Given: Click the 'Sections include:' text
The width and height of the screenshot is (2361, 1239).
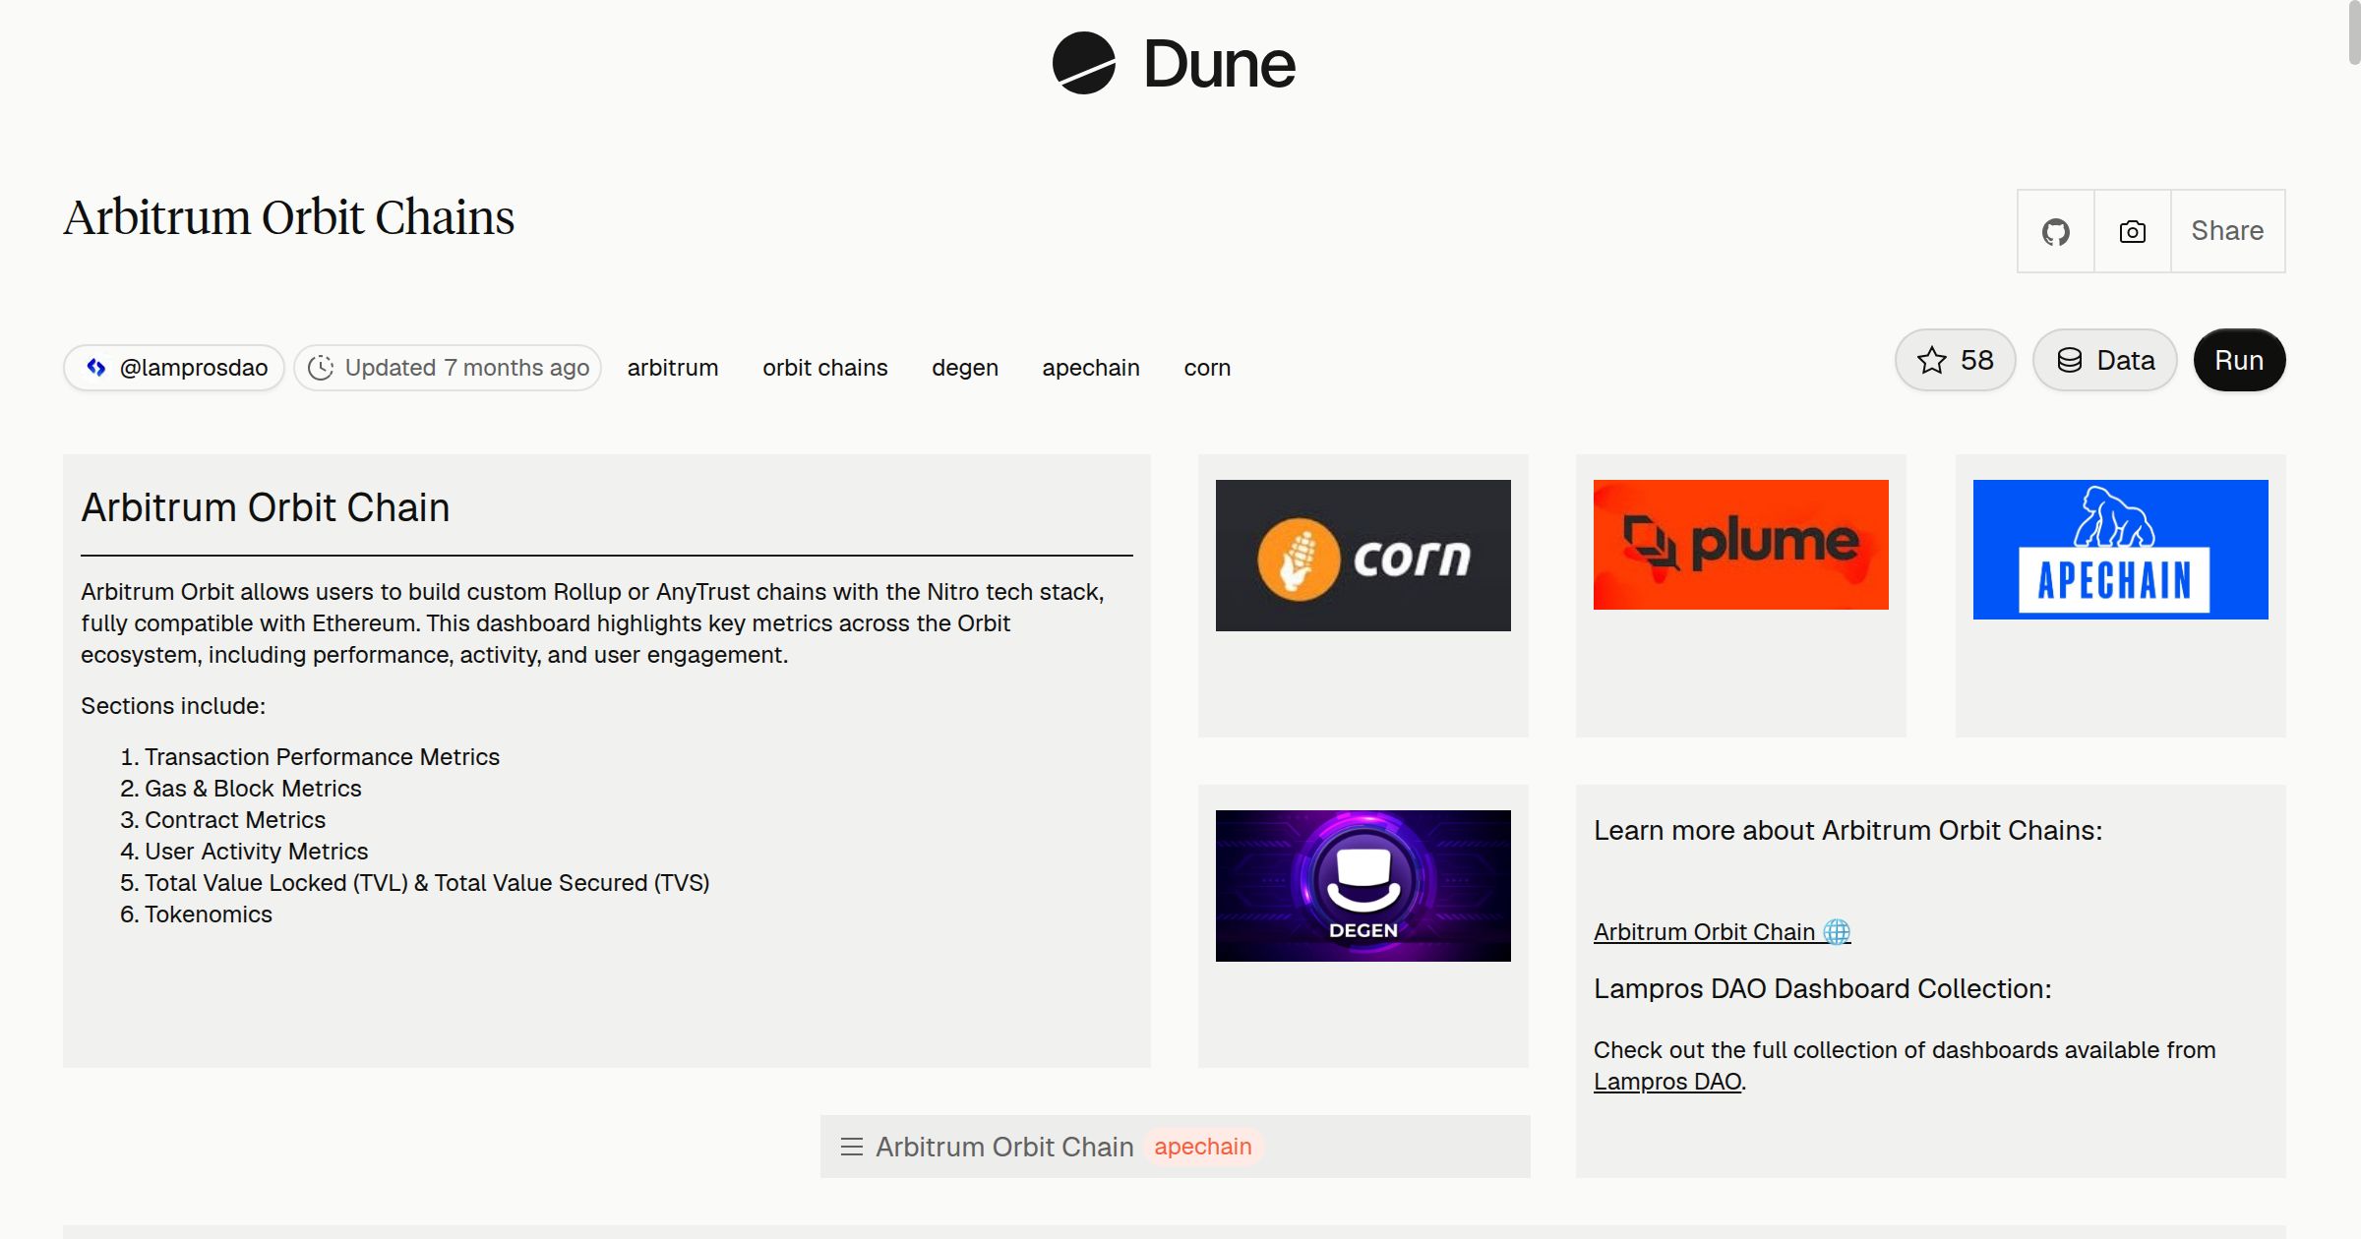Looking at the screenshot, I should coord(173,706).
